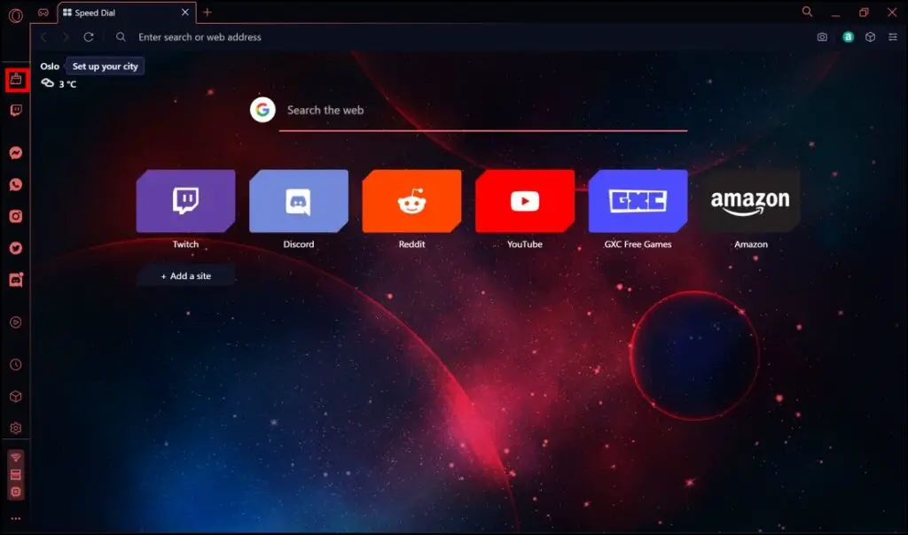Open the Opera main menu logo
Screen dimensions: 908x535
[16, 16]
